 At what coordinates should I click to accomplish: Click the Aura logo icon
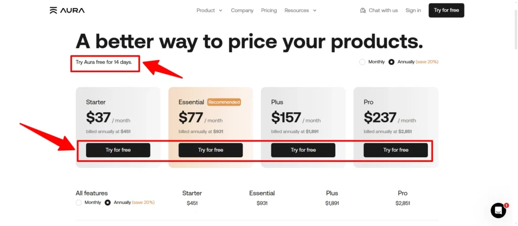[x=53, y=10]
